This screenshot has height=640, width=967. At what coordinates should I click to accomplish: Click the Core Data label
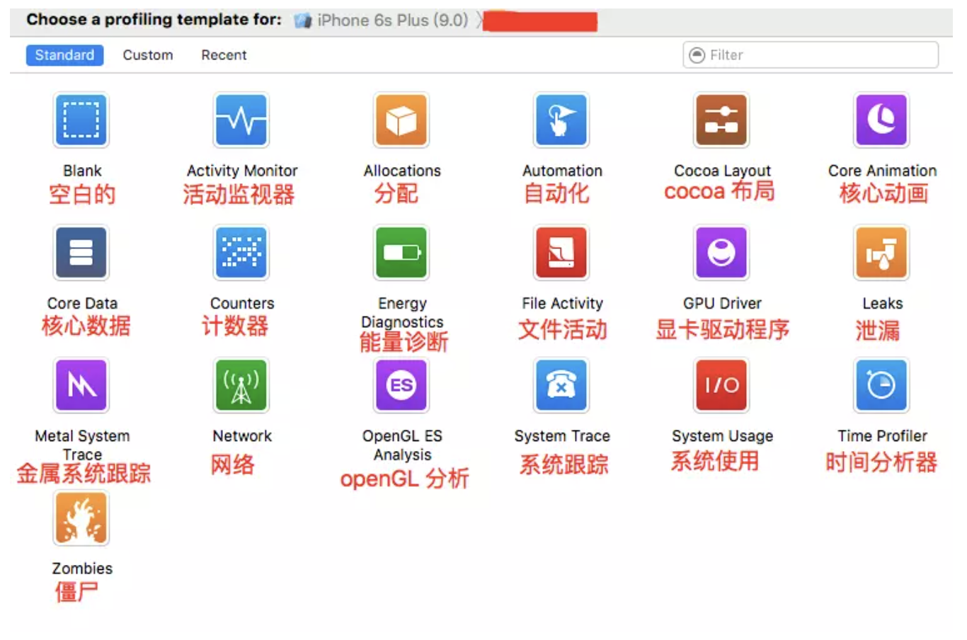[x=82, y=303]
